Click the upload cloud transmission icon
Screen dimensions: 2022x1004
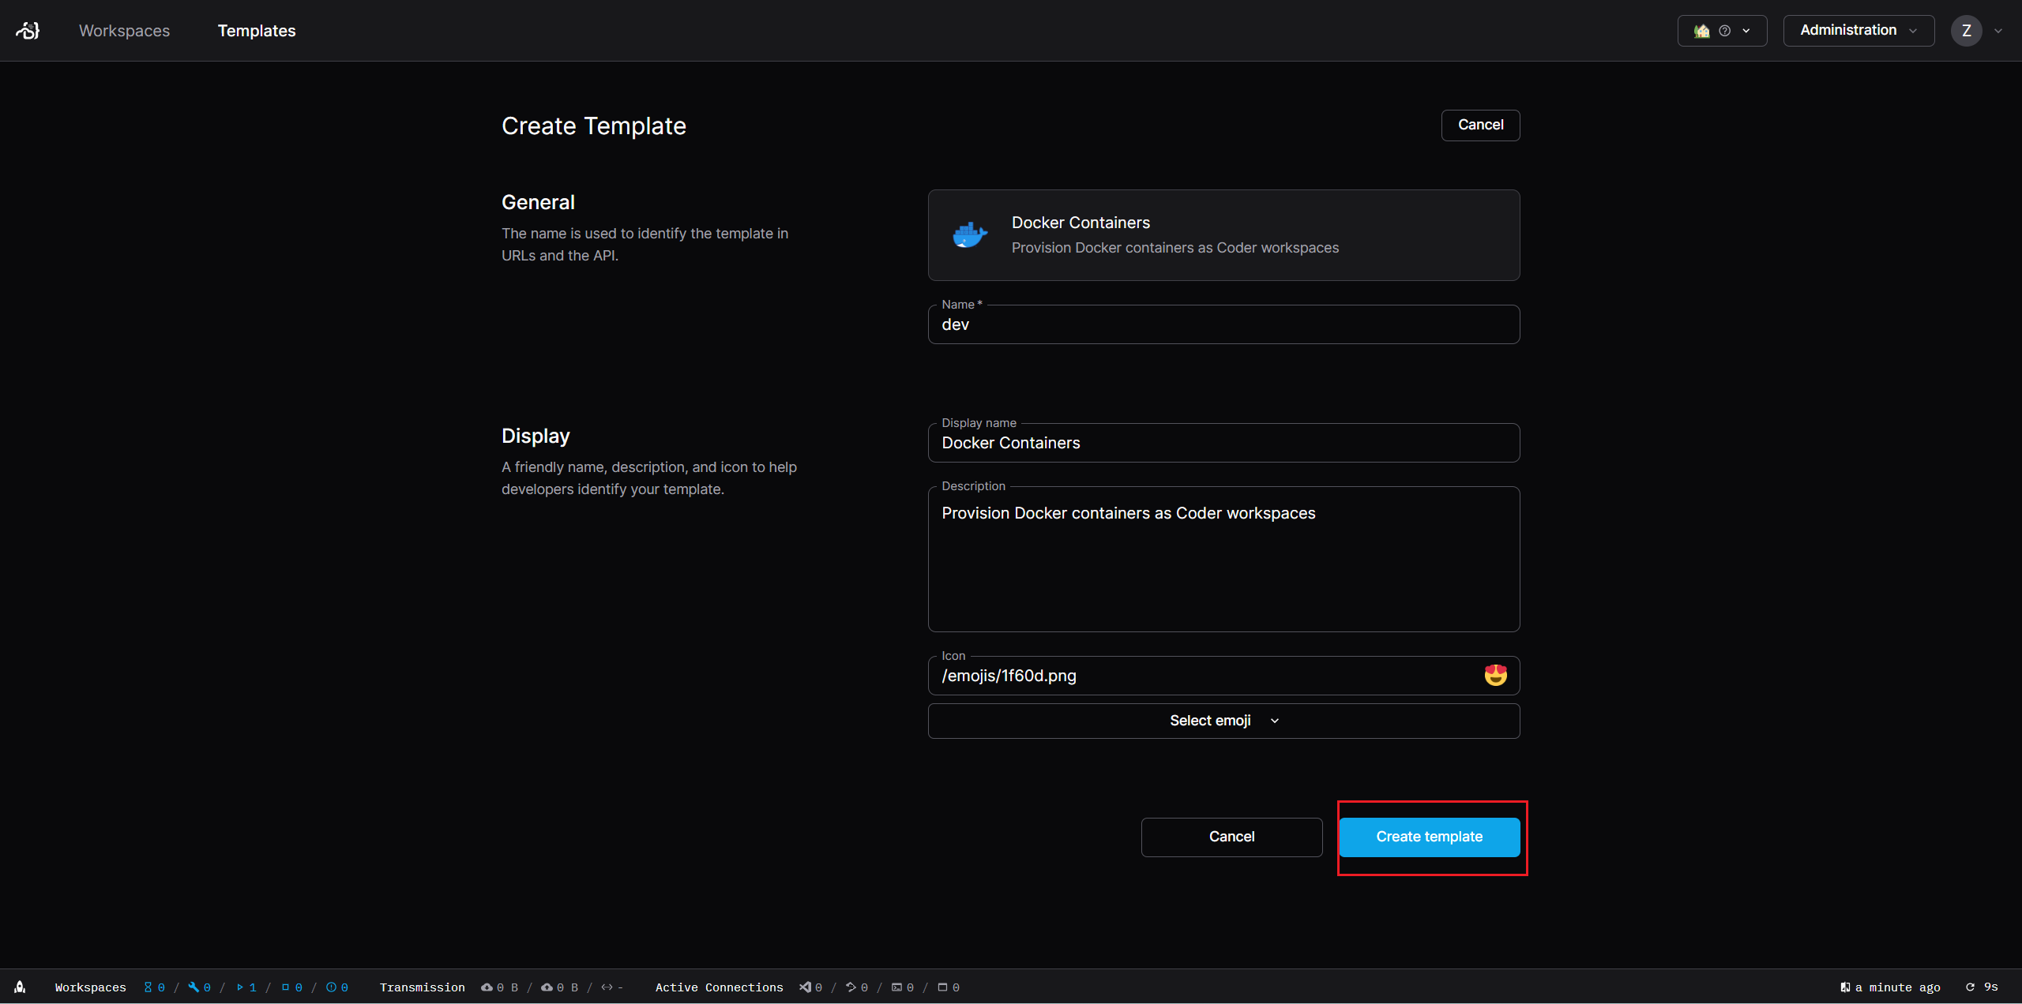click(x=547, y=987)
